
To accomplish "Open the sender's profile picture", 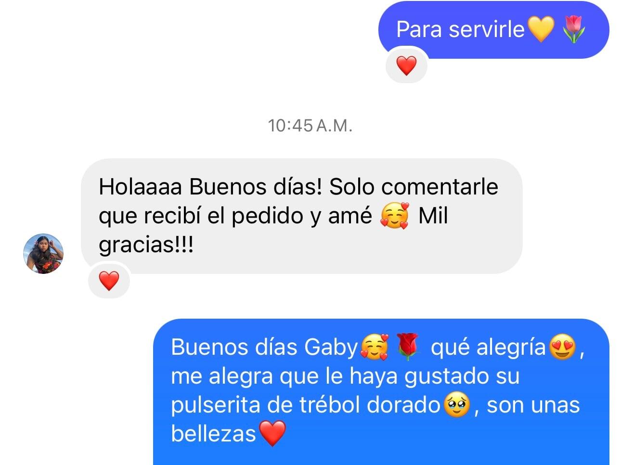I will pos(43,254).
